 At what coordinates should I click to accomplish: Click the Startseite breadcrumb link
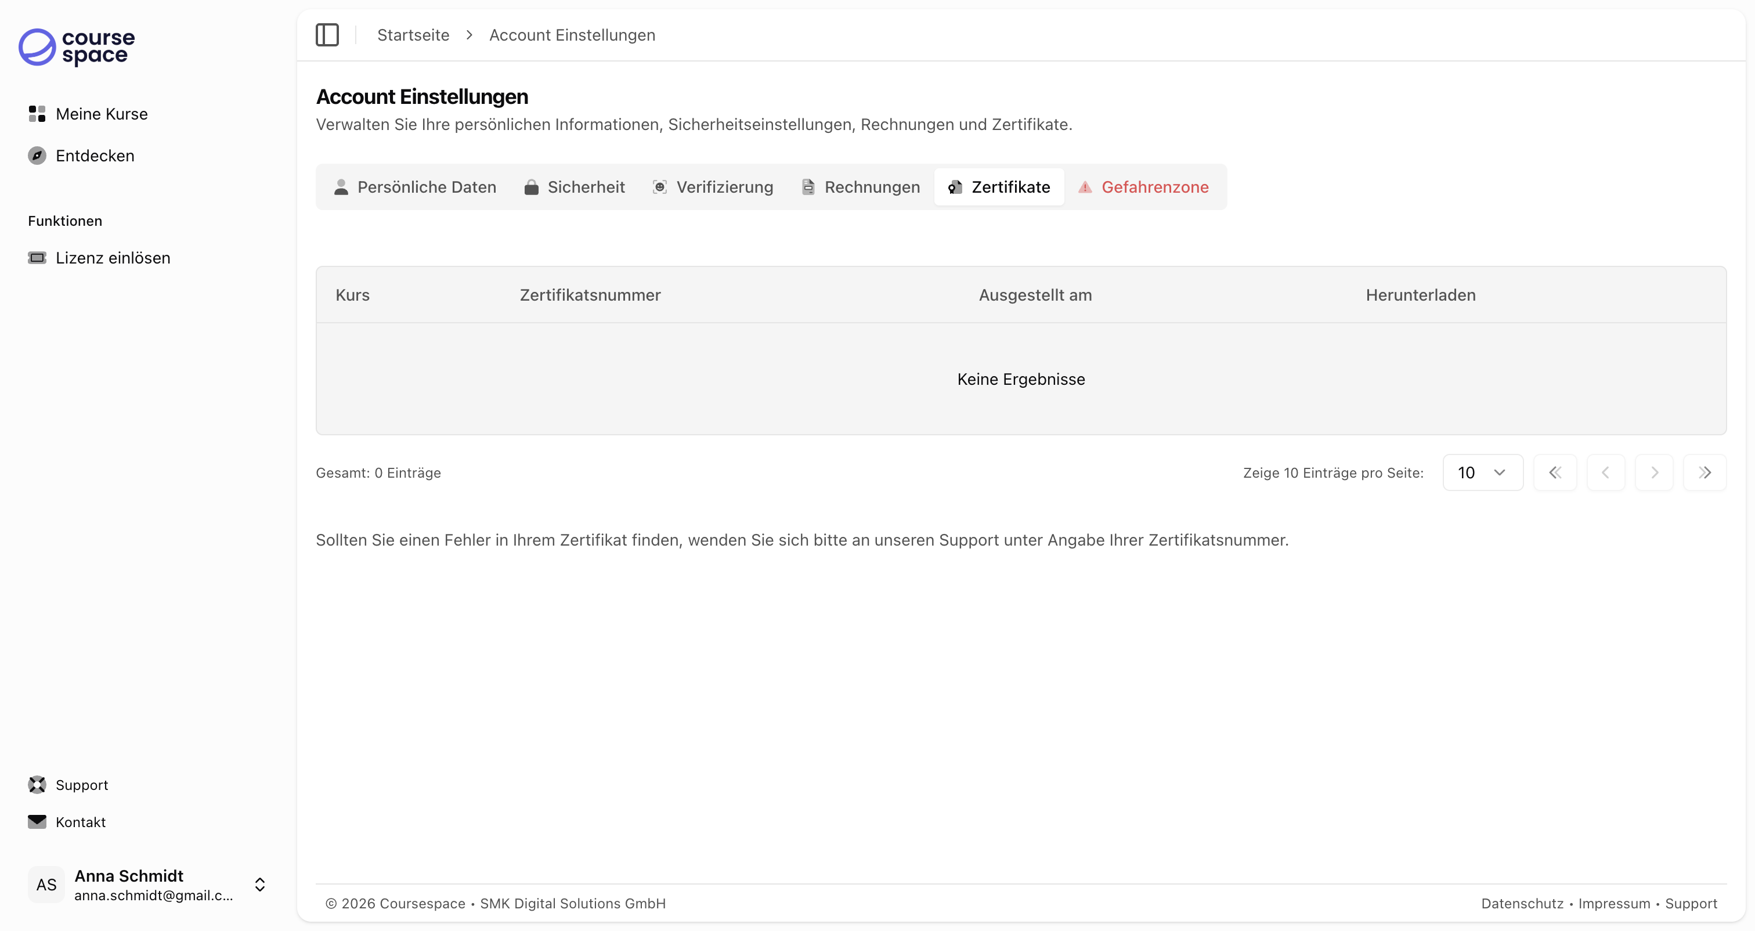pos(413,35)
